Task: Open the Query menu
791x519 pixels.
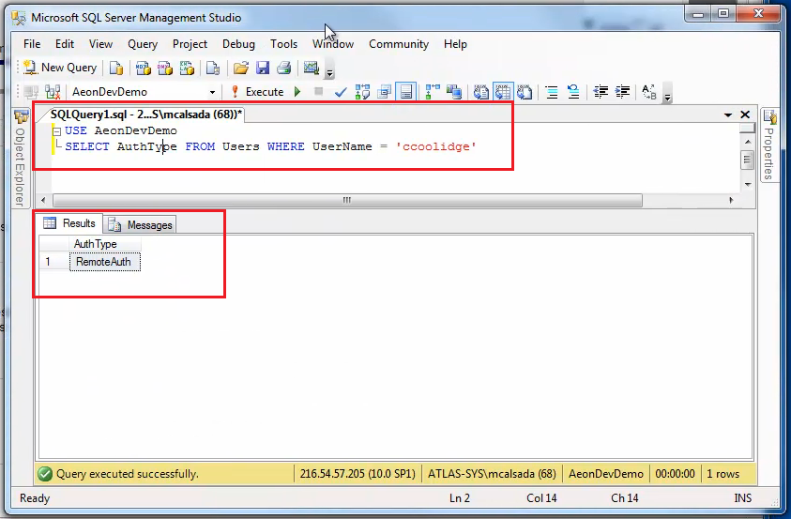Action: 143,44
